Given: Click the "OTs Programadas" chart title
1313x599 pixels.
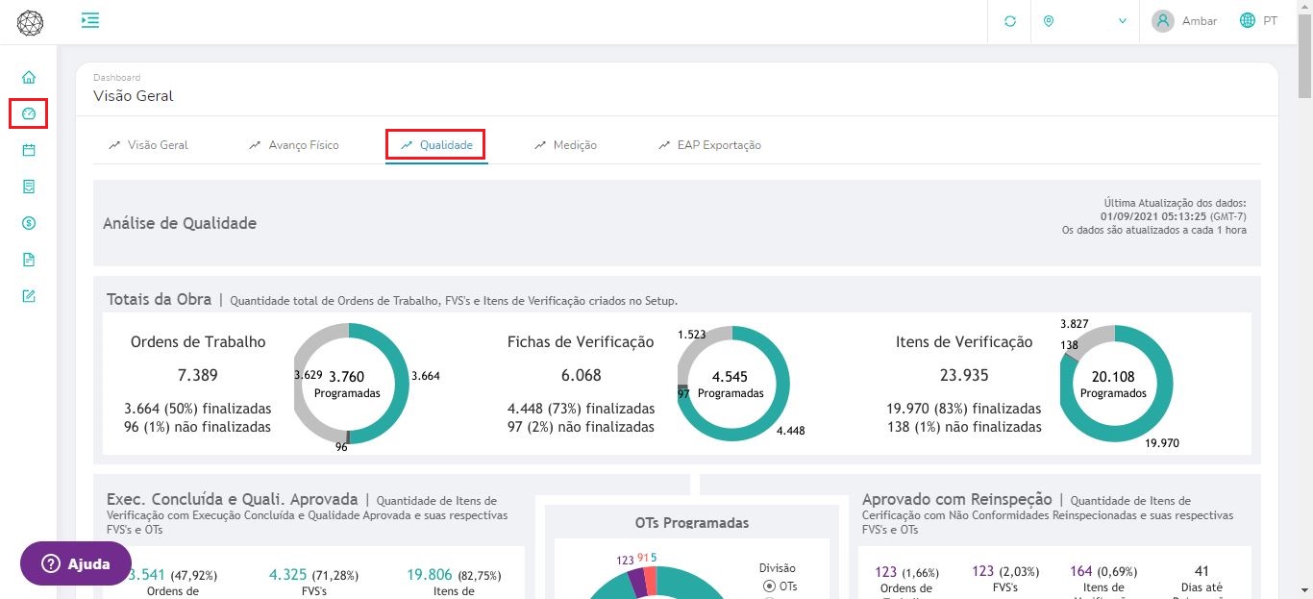Looking at the screenshot, I should click(692, 523).
